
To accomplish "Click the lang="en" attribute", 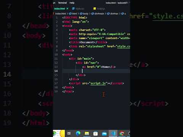I will click(x=80, y=22).
